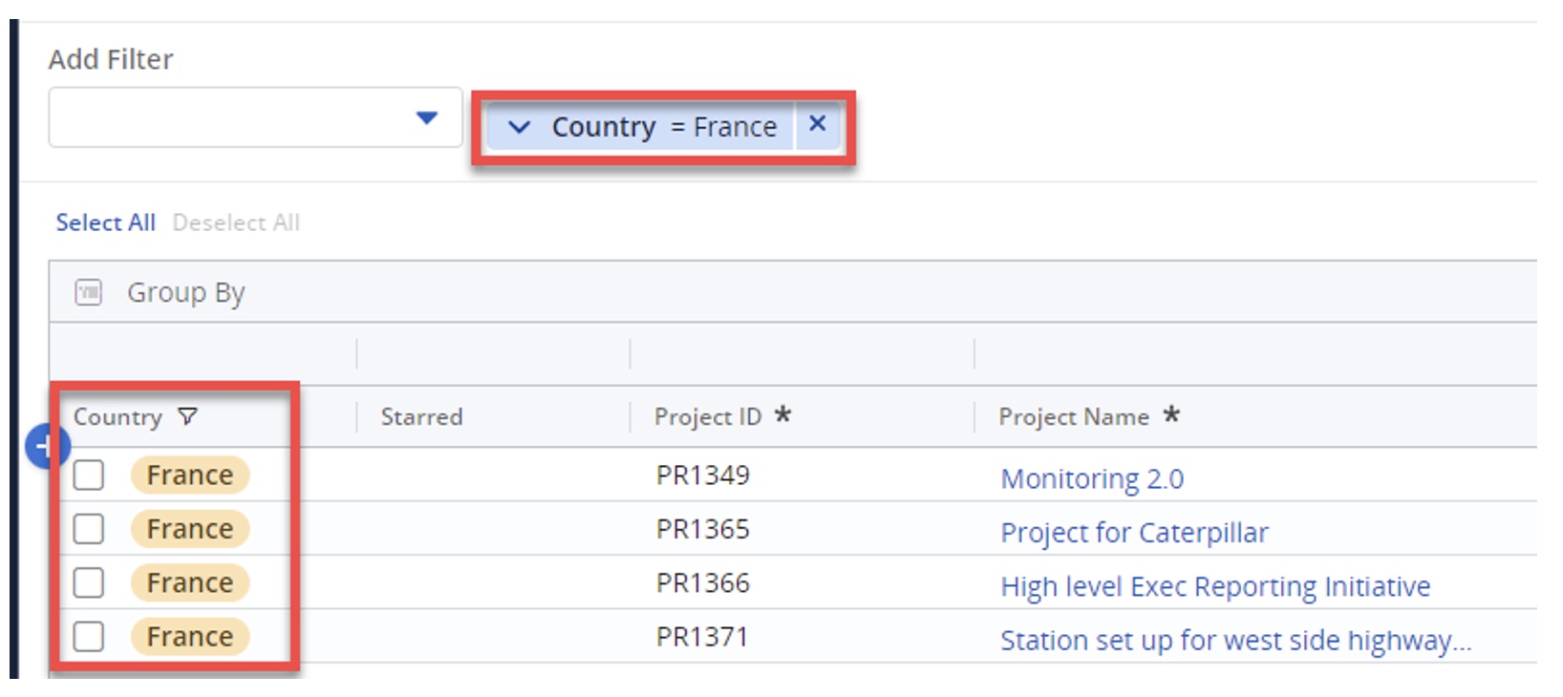The image size is (1563, 697).
Task: Click the Starred column header
Action: 421,417
